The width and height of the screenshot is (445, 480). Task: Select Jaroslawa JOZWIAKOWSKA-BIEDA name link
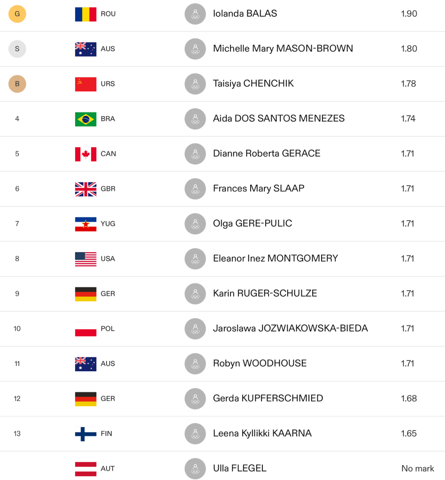[290, 328]
